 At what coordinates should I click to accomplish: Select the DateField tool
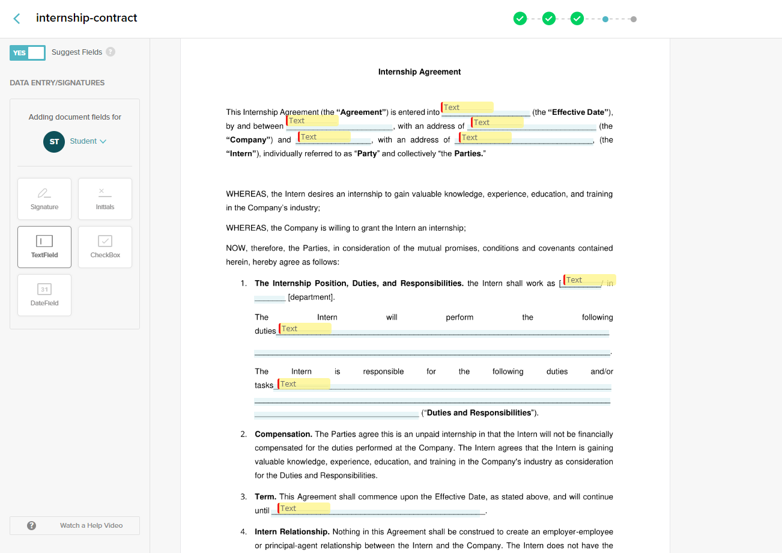tap(44, 295)
